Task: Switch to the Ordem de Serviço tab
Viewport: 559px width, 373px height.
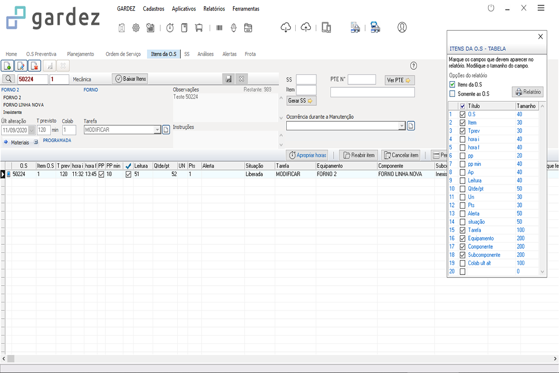Action: click(124, 54)
